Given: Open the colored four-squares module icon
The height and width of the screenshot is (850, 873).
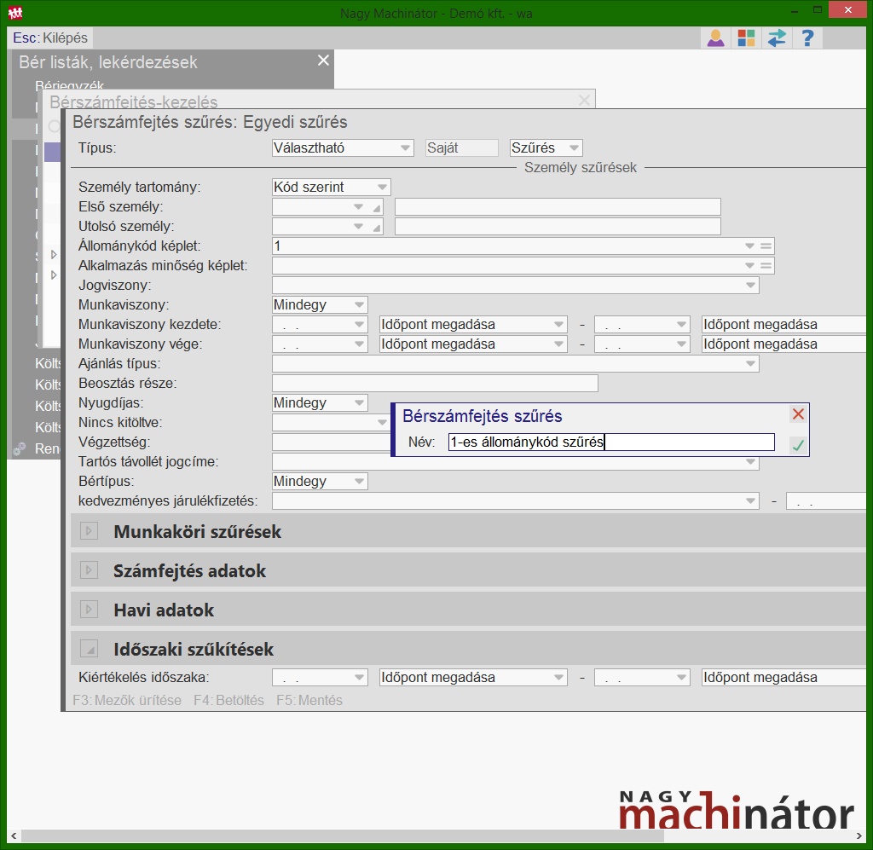Looking at the screenshot, I should 746,38.
